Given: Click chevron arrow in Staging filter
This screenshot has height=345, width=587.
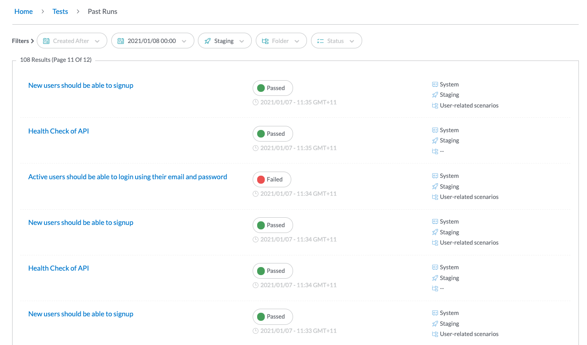Looking at the screenshot, I should click(x=242, y=41).
